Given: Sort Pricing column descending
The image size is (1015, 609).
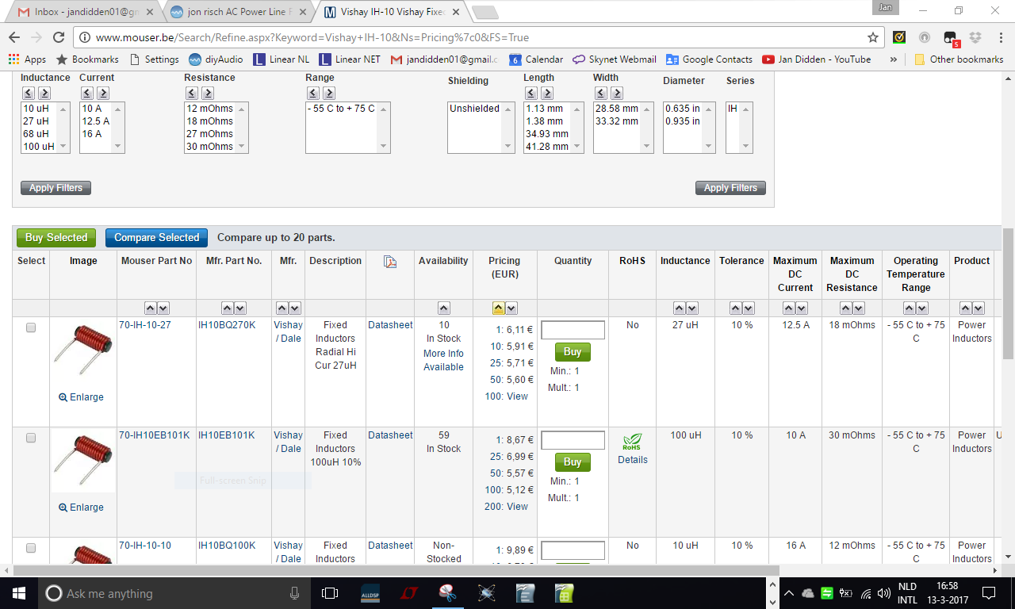Looking at the screenshot, I should (x=511, y=308).
